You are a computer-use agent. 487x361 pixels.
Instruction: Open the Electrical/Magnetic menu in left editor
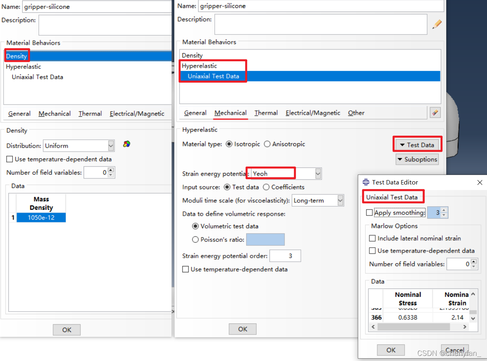(x=137, y=114)
